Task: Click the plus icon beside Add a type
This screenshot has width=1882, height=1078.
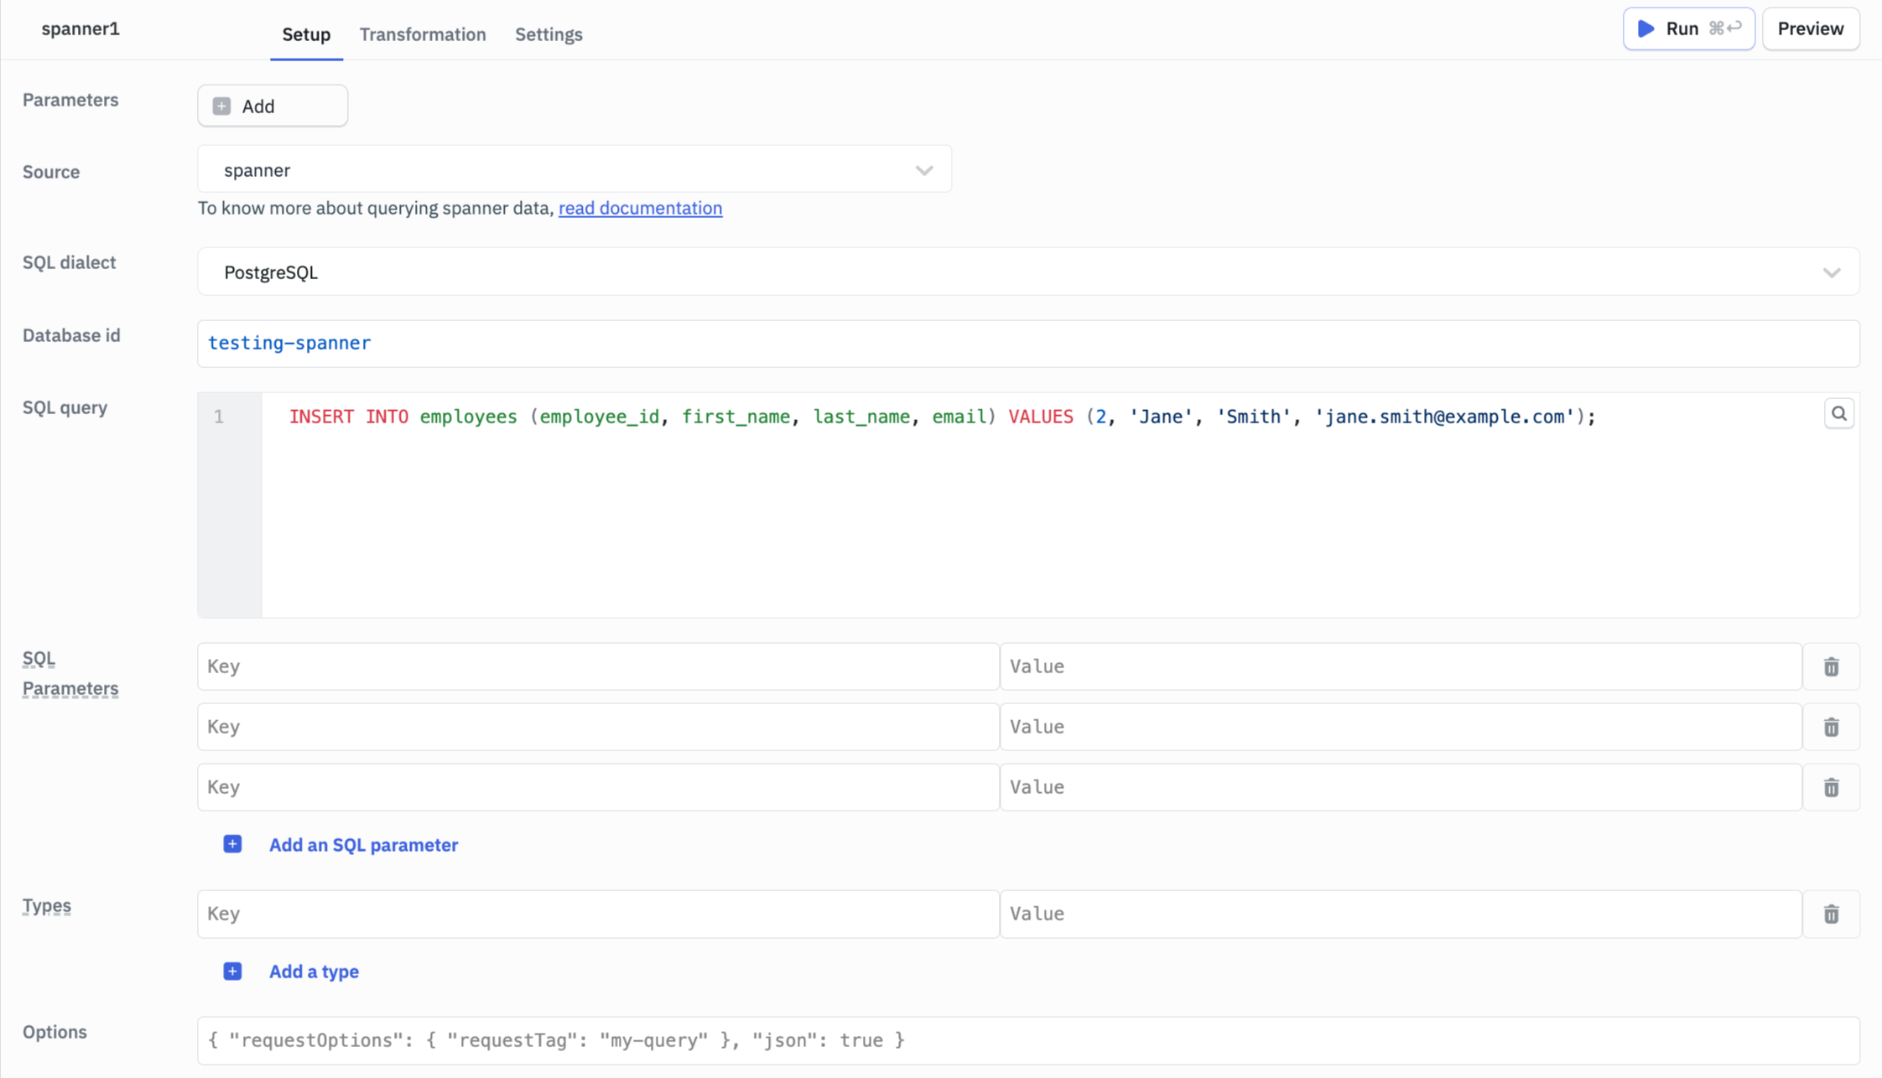Action: pos(232,971)
